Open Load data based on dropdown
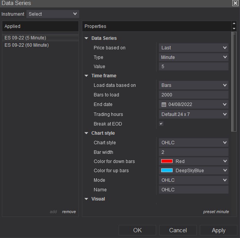 tap(194, 85)
